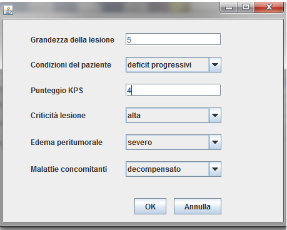Screen dimensions: 287x230
Task: Select the 'alta' combo box value
Action: (x=173, y=115)
